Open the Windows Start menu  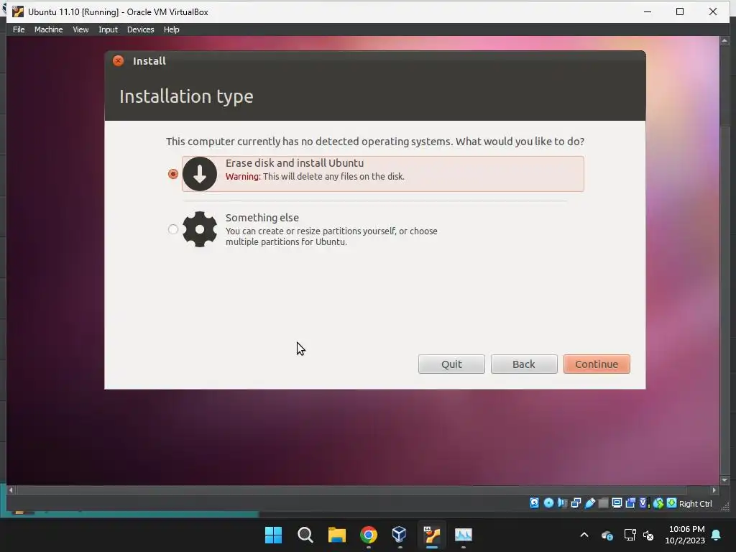click(273, 535)
